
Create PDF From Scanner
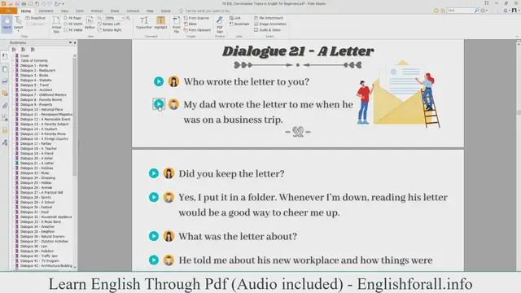point(197,18)
